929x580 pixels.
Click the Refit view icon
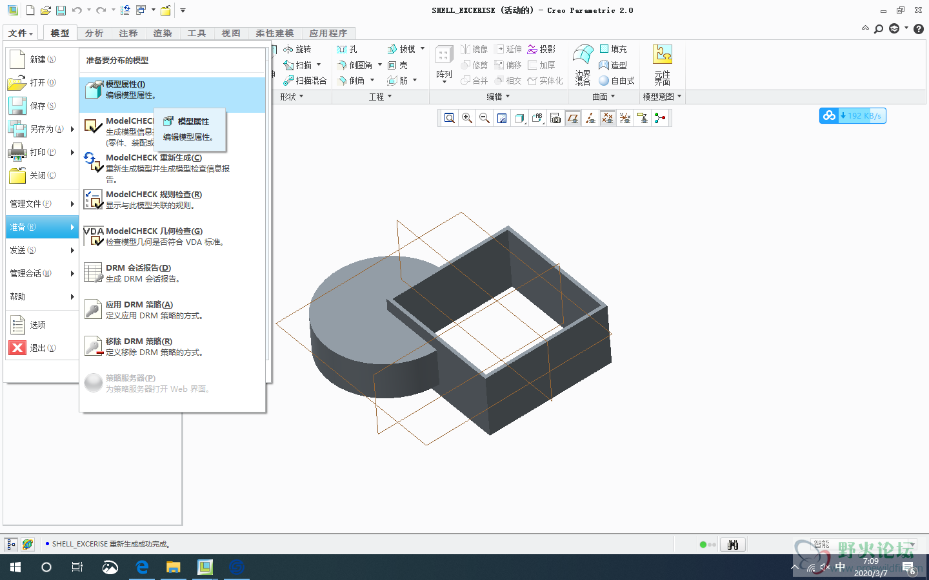[450, 118]
